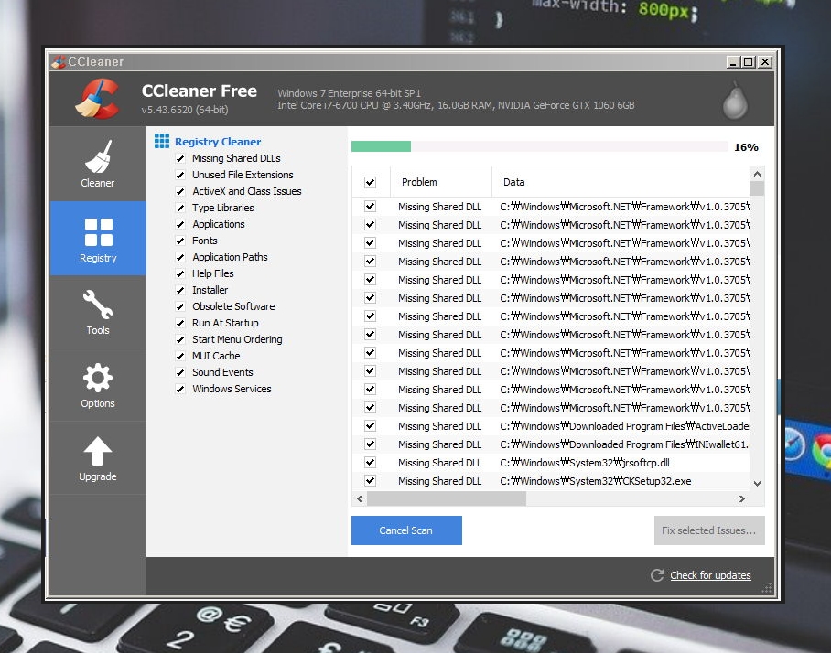Click the v5.43.6520 (64-bit) version text
Screen dimensions: 831x653
(185, 110)
